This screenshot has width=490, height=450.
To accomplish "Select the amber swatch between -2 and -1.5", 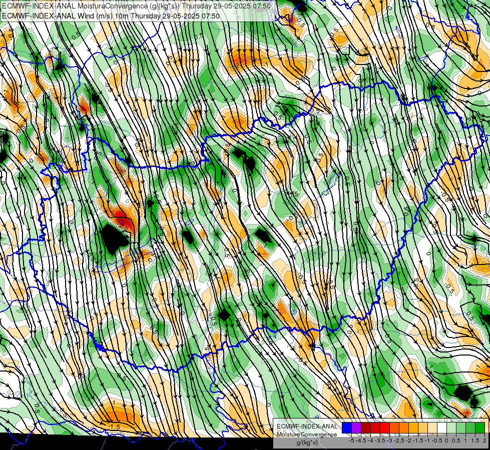I will pyautogui.click(x=413, y=428).
